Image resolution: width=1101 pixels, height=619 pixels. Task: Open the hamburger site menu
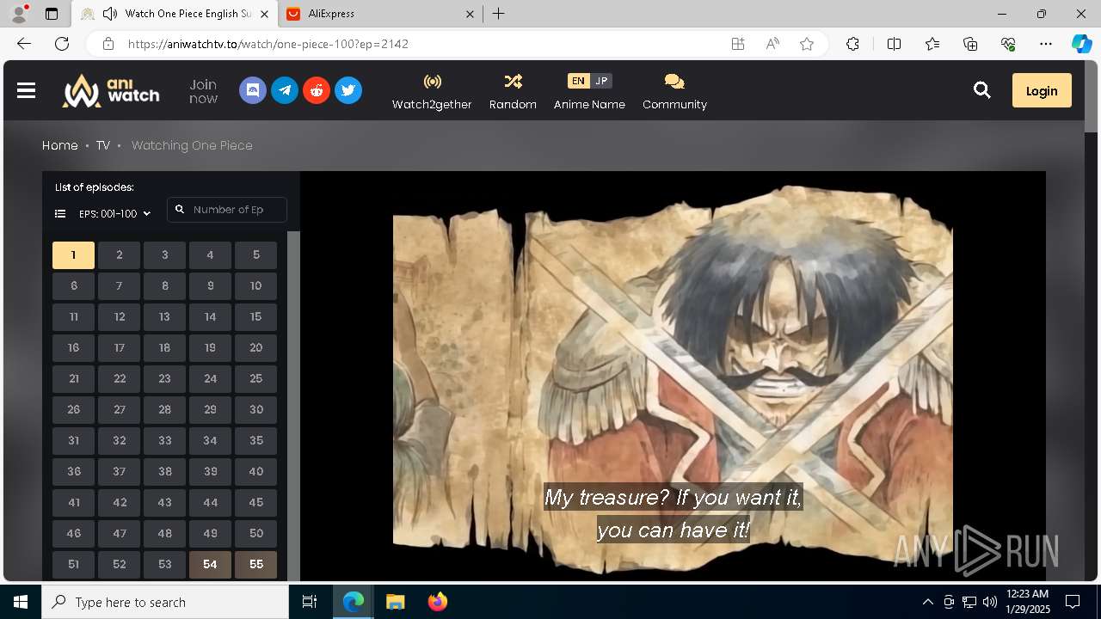tap(26, 90)
